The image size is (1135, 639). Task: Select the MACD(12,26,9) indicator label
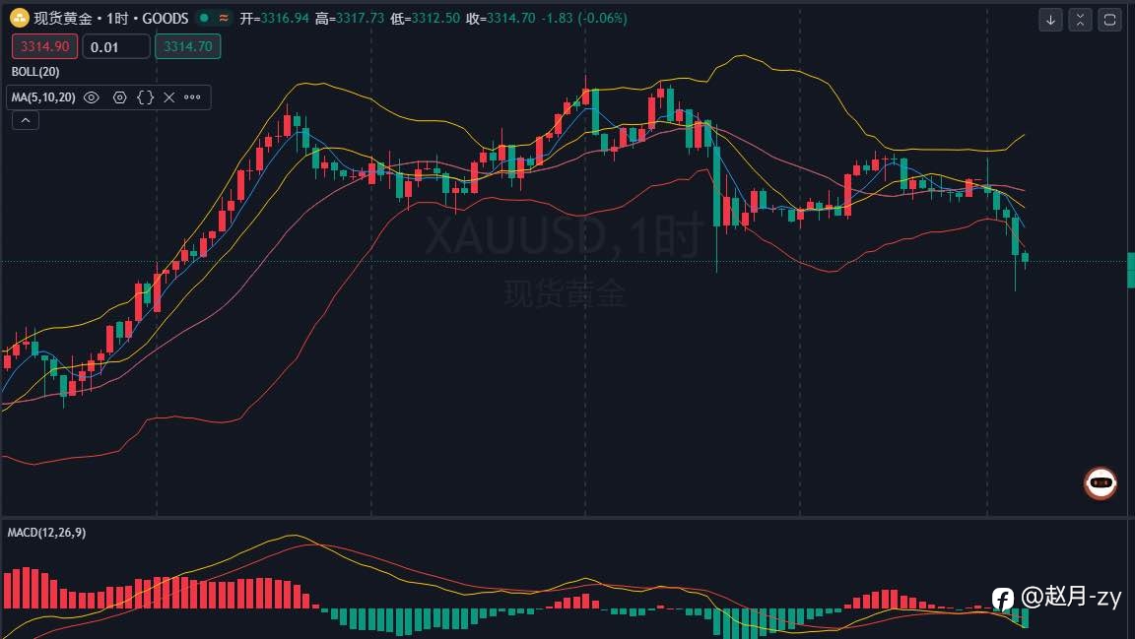[46, 533]
